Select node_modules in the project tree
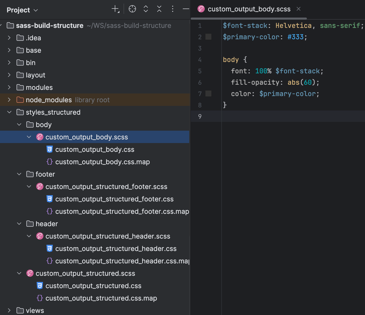 [49, 100]
